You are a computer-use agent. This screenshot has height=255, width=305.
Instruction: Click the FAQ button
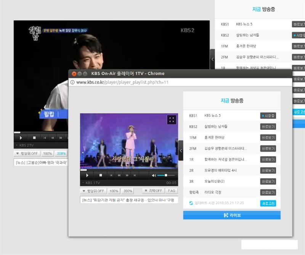pos(172,190)
